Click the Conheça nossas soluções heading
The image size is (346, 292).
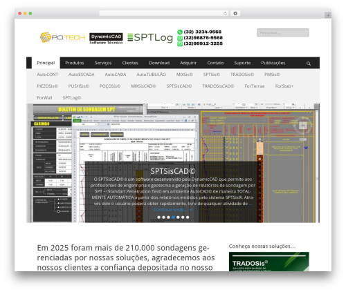pos(262,246)
